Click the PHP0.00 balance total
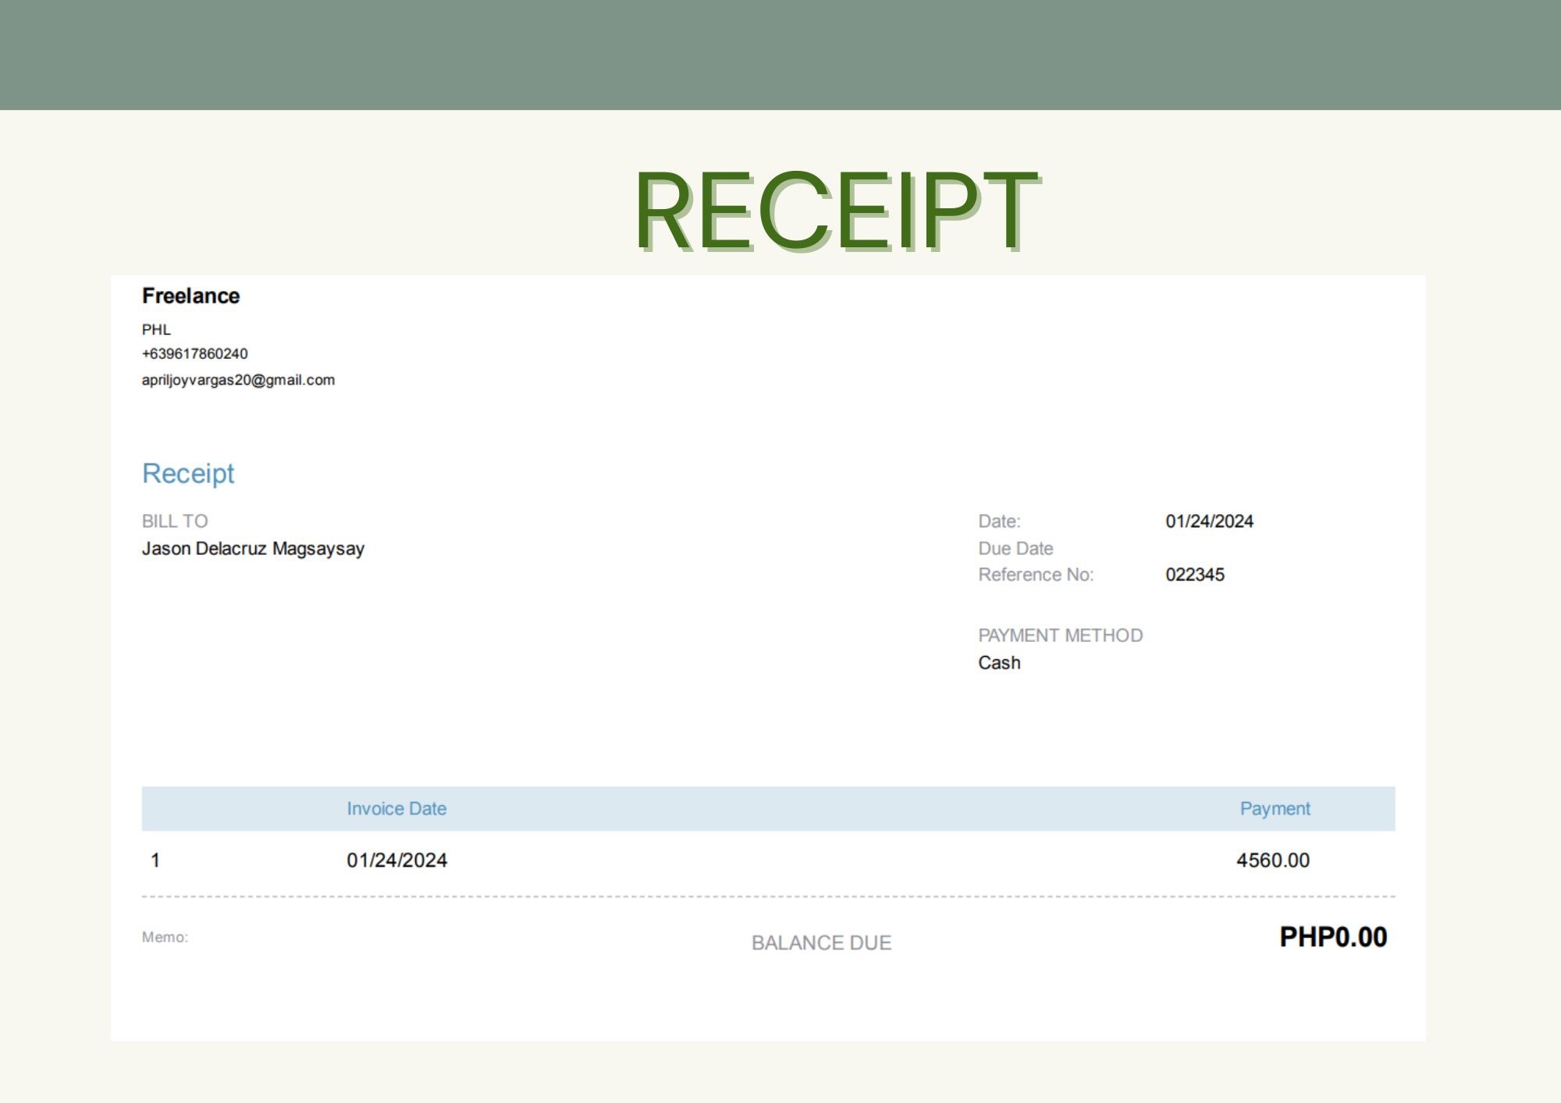 (x=1333, y=937)
